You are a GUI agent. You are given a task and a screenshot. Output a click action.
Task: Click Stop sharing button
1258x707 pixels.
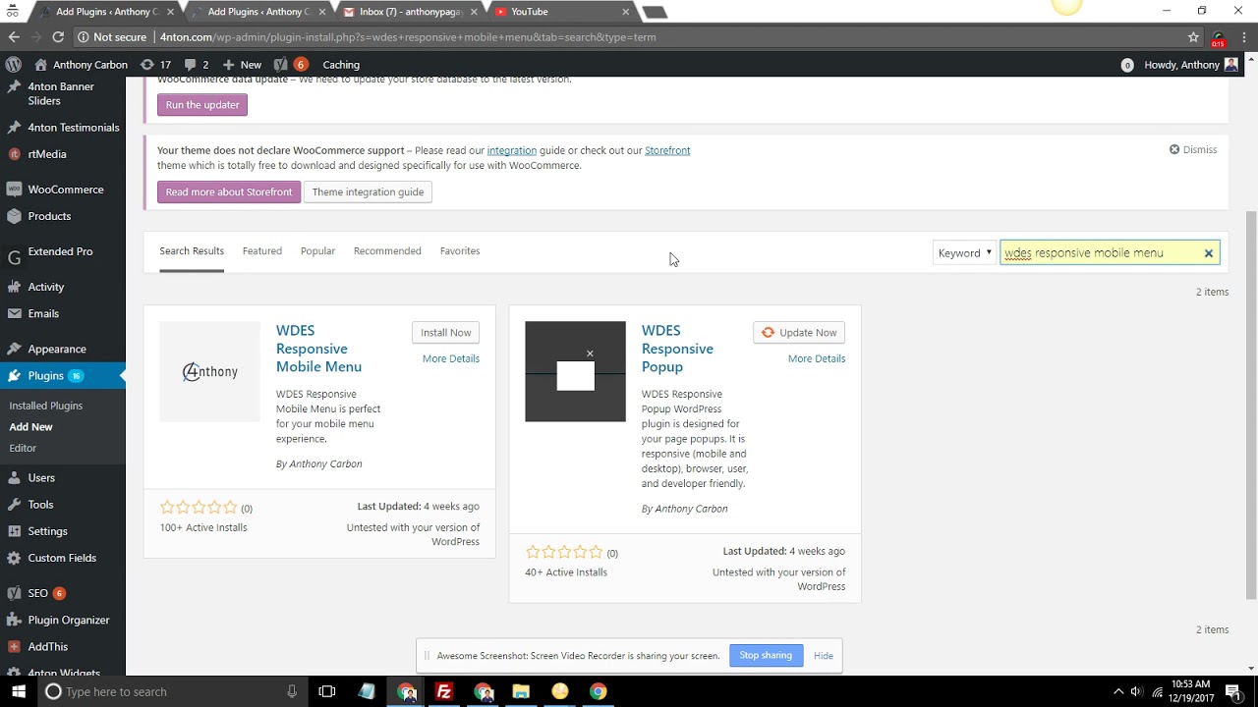766,656
